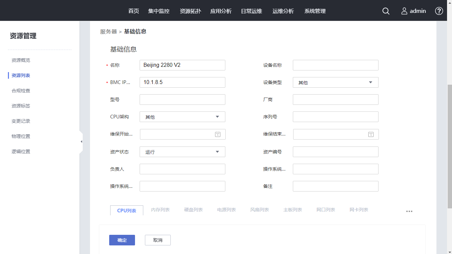
Task: Go to 服务器 via the breadcrumb link
Action: coord(109,32)
